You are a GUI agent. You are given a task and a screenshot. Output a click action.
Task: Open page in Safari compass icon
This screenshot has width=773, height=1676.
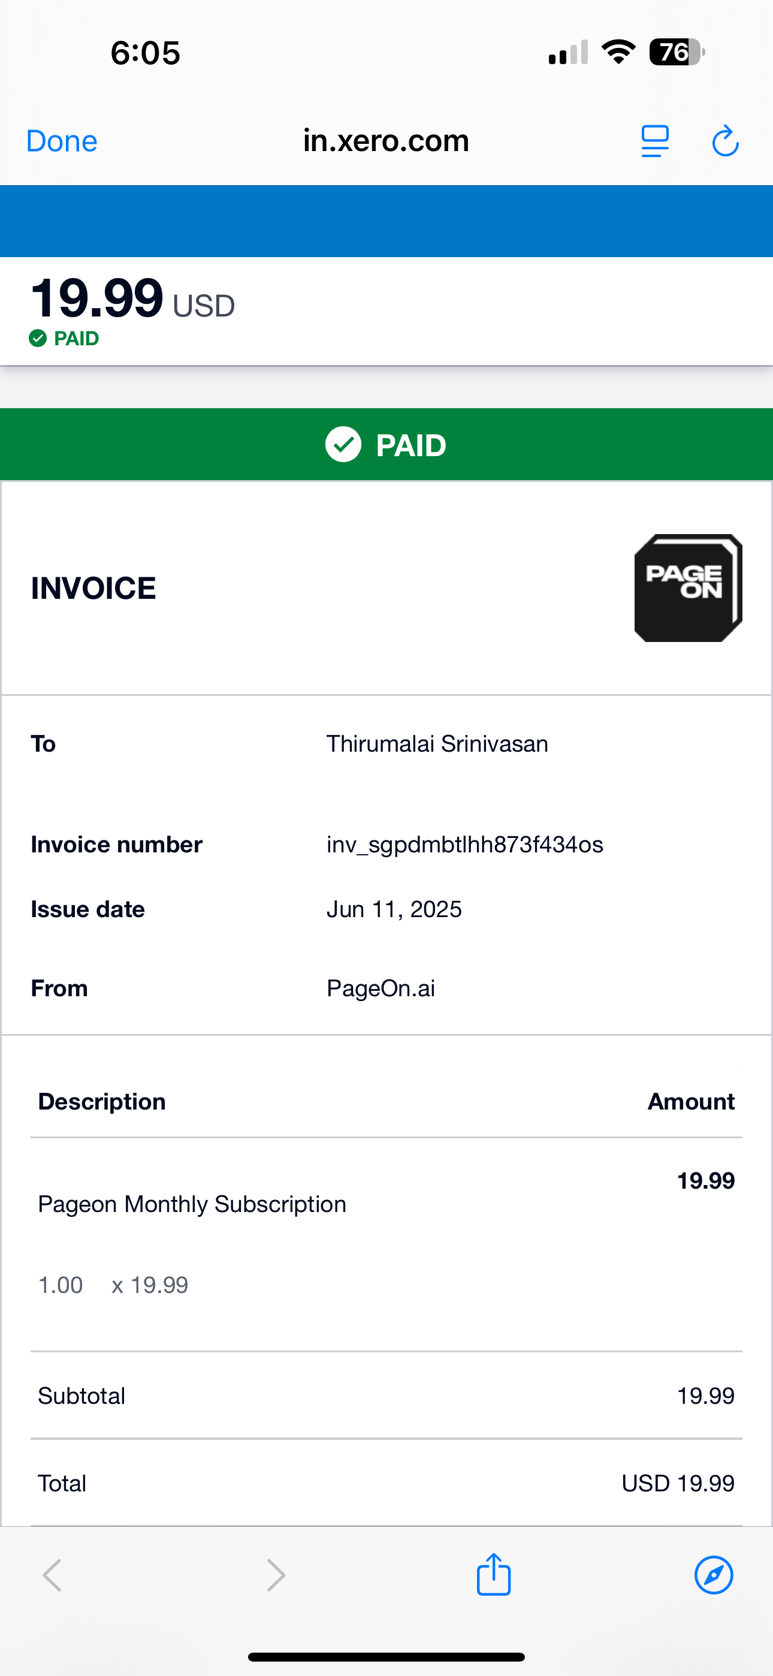714,1575
